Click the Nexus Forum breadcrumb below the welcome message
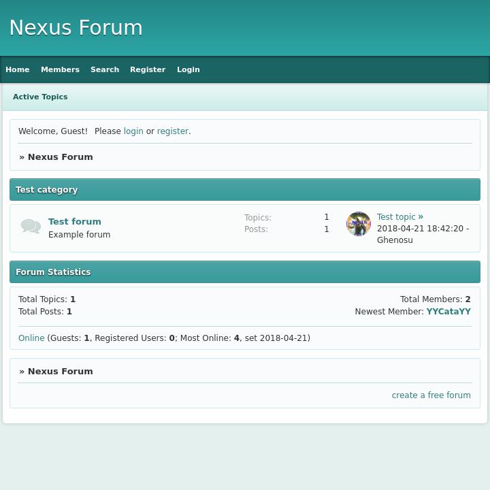This screenshot has width=490, height=490. click(60, 157)
